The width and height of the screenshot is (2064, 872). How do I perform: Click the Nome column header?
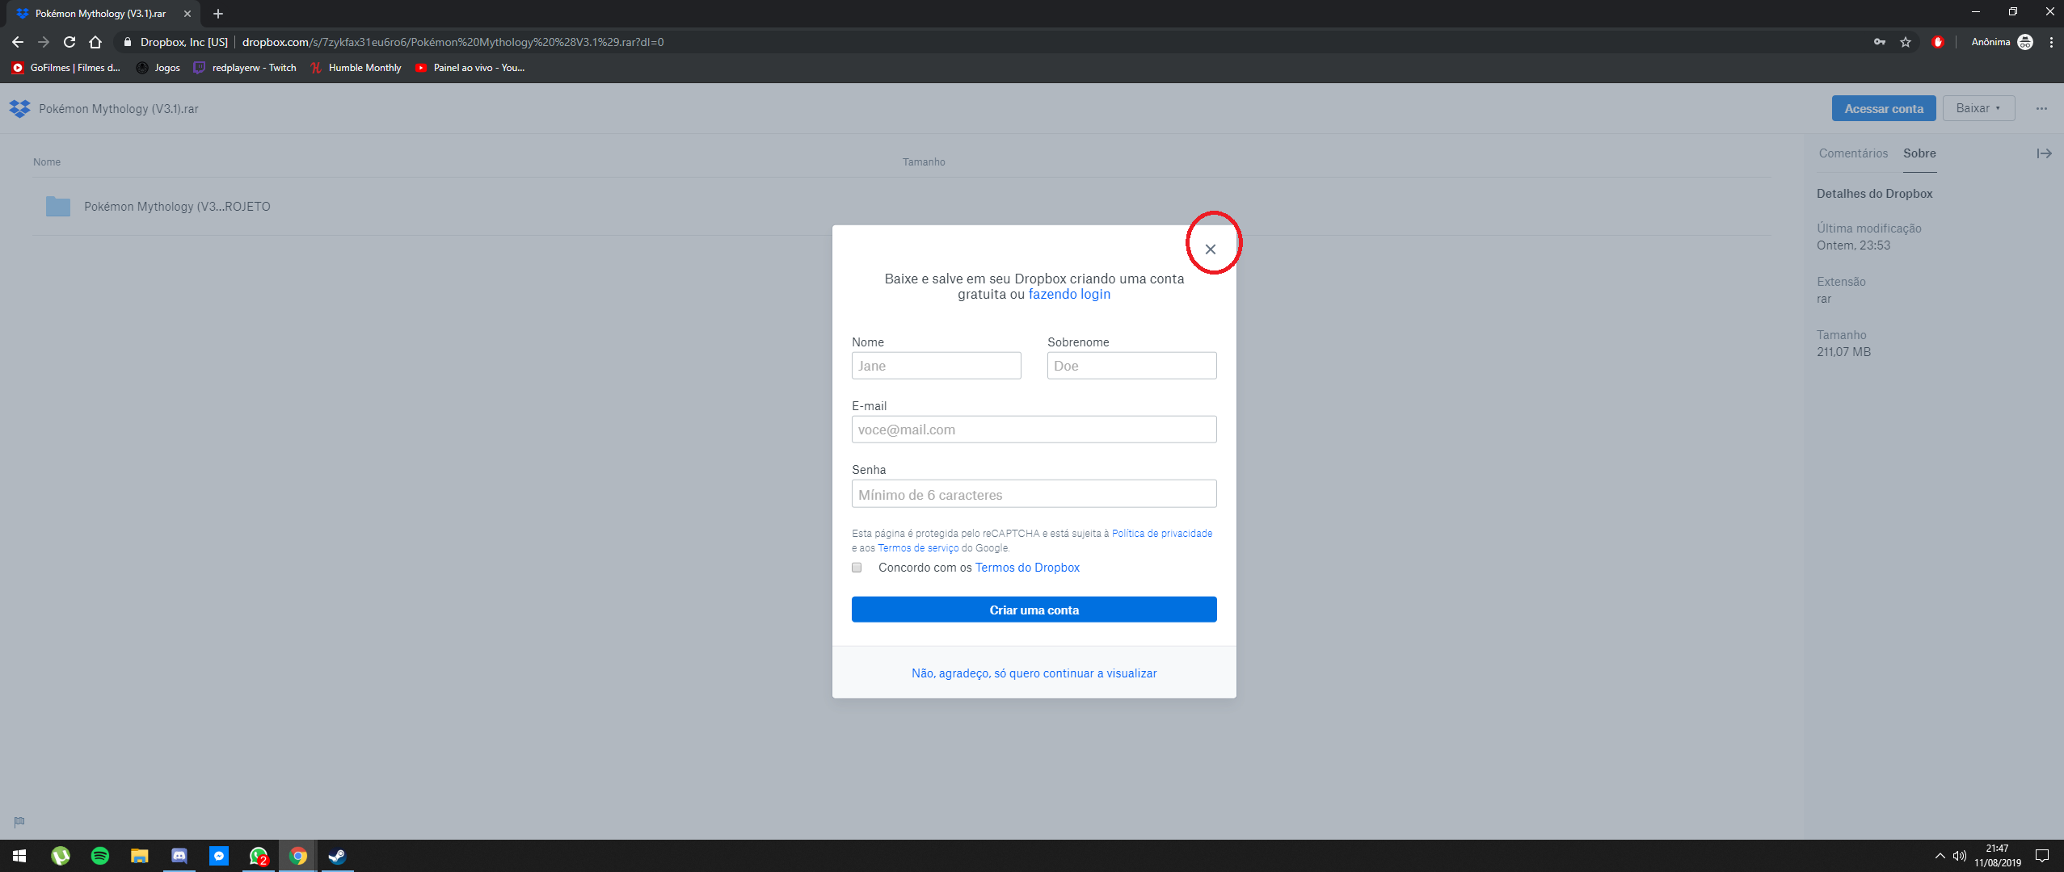pyautogui.click(x=47, y=162)
